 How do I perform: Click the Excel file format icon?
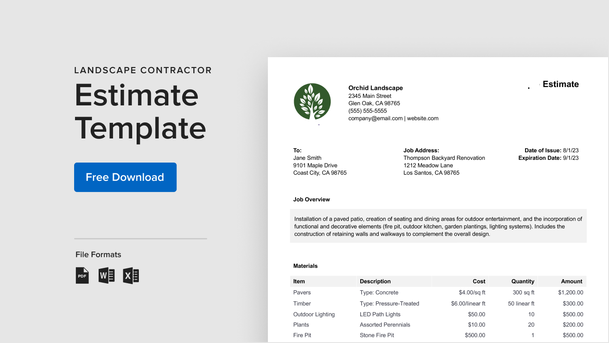click(x=131, y=276)
